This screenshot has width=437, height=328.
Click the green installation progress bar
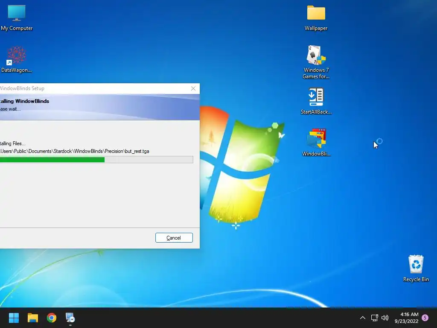(x=96, y=160)
